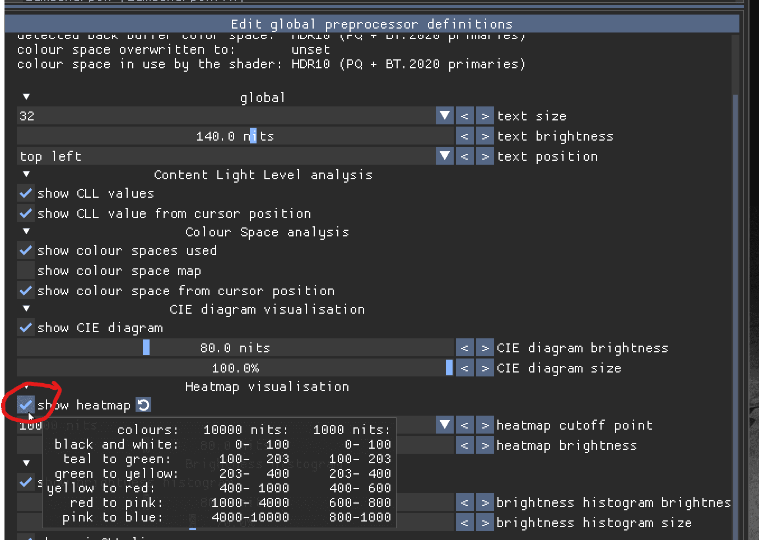Raise text brightness using its right arrow
759x540 pixels.
coord(485,136)
